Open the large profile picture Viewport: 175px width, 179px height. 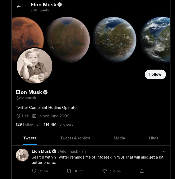point(34,66)
